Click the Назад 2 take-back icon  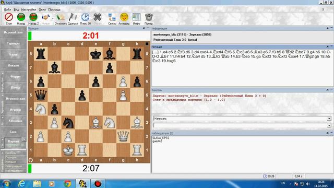(33, 17)
